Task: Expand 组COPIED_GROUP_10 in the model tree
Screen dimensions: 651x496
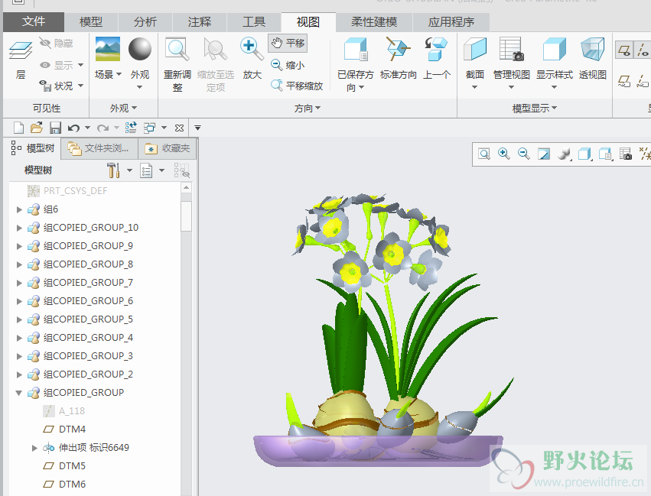Action: 19,228
